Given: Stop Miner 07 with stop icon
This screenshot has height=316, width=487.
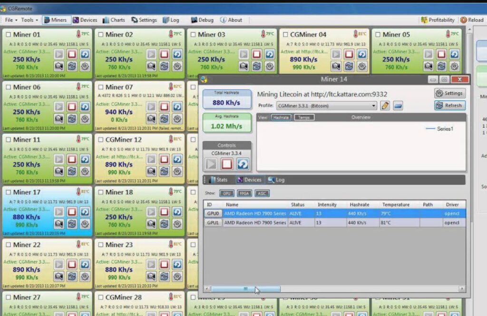Looking at the screenshot, I should pyautogui.click(x=164, y=107).
